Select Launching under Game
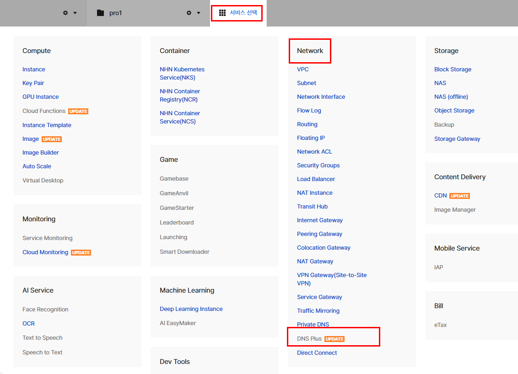This screenshot has width=518, height=374. (x=173, y=237)
